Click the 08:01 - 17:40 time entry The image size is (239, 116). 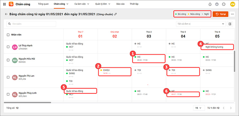142,94
